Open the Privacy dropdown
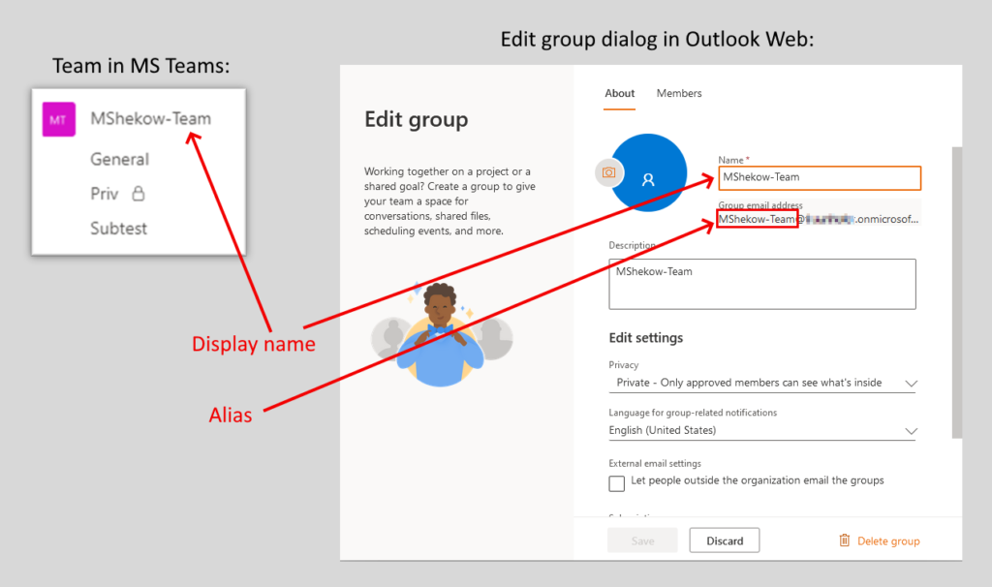Image resolution: width=992 pixels, height=587 pixels. (762, 383)
